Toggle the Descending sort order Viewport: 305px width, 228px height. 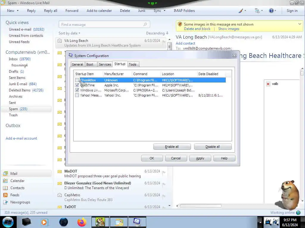click(x=157, y=33)
